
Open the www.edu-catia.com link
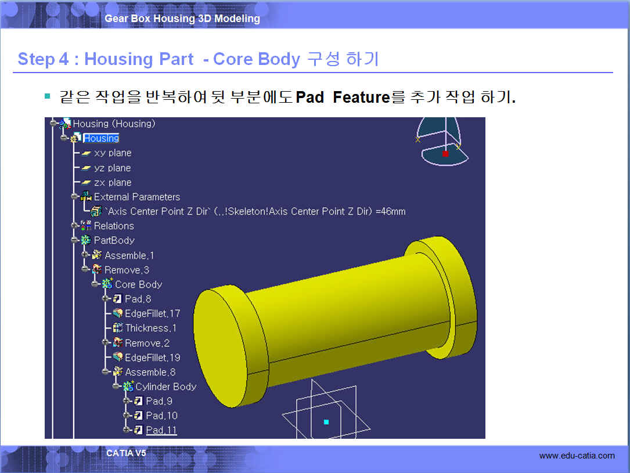pyautogui.click(x=577, y=456)
